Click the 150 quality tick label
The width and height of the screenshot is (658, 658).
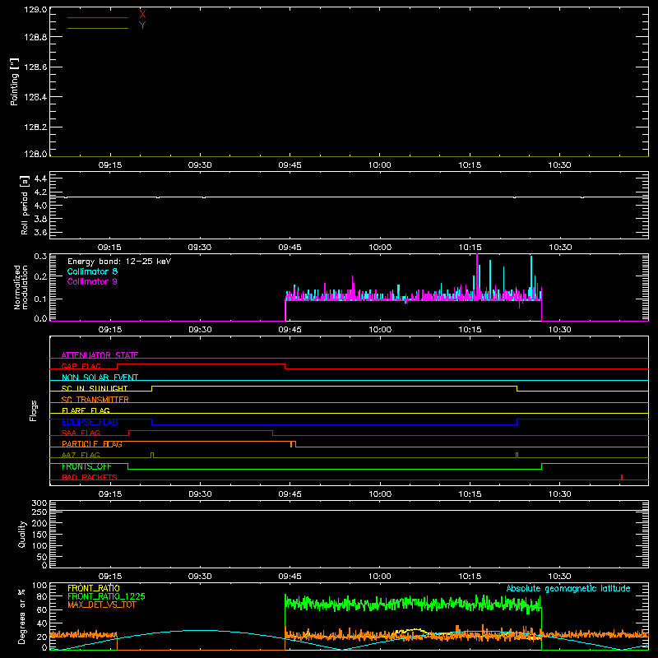[x=39, y=535]
